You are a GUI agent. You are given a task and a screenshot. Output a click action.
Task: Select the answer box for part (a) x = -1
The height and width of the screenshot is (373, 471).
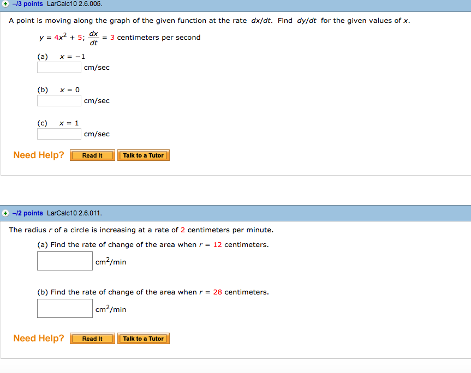click(58, 67)
